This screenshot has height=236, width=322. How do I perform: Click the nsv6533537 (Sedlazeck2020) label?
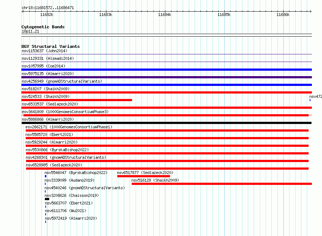click(50, 104)
